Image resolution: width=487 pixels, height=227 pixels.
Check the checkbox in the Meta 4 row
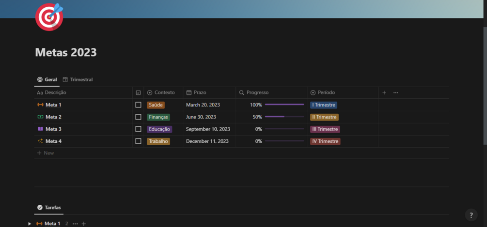(138, 141)
